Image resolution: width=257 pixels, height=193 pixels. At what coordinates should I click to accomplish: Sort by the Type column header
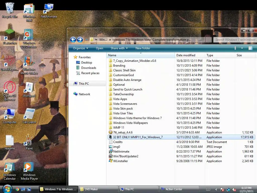pos(220,55)
